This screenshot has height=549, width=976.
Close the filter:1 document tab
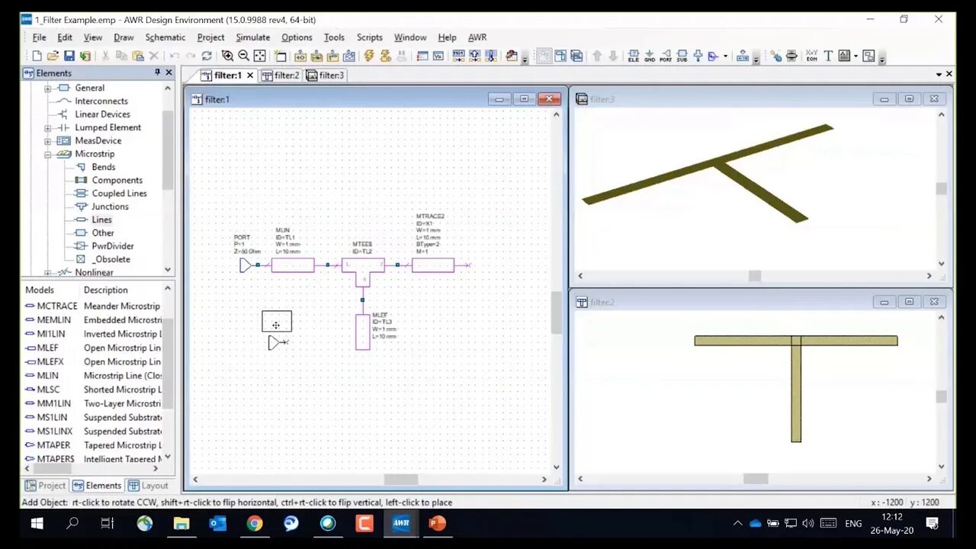pos(249,75)
